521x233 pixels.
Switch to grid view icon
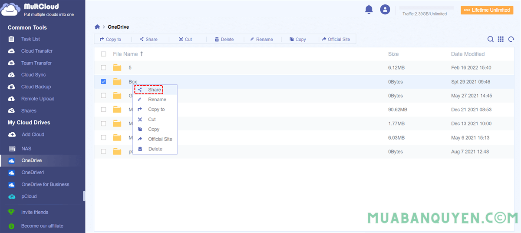[501, 39]
